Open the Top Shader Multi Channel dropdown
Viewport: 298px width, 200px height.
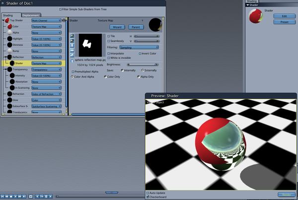pos(46,20)
